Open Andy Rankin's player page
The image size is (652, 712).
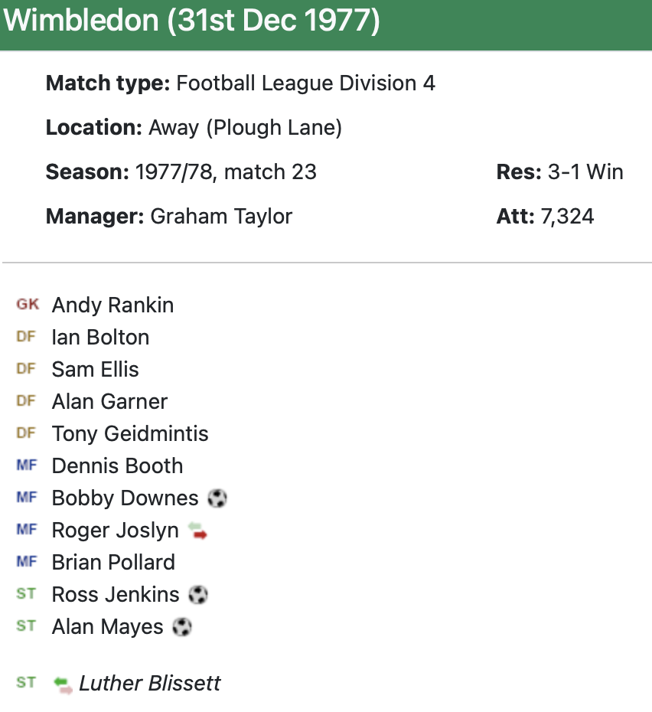(112, 305)
